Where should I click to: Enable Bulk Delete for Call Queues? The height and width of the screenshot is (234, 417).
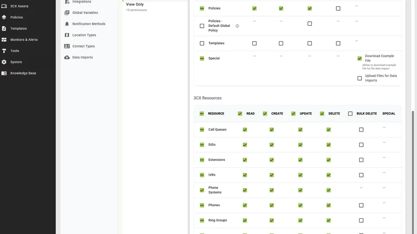tap(361, 130)
